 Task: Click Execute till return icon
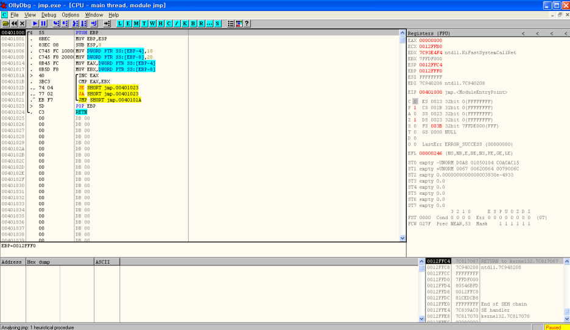94,24
